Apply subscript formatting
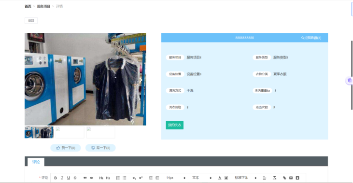Viewport: 353px width, 183px height. click(134, 178)
